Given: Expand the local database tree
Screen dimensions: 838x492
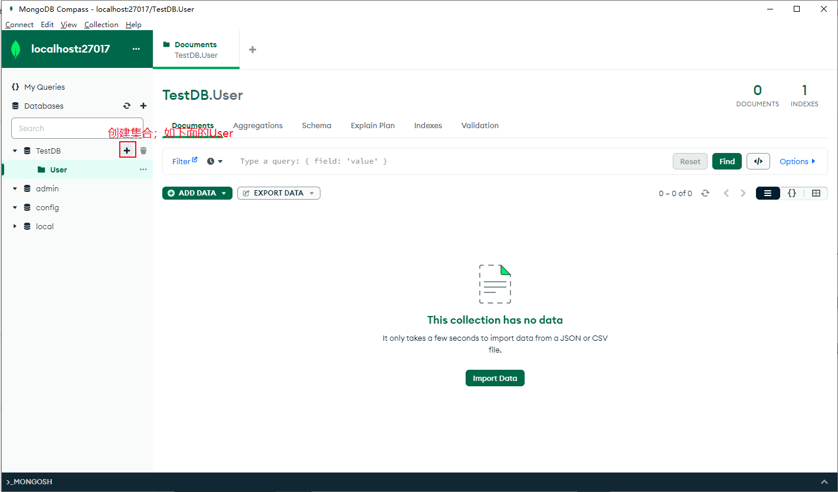Looking at the screenshot, I should click(15, 226).
